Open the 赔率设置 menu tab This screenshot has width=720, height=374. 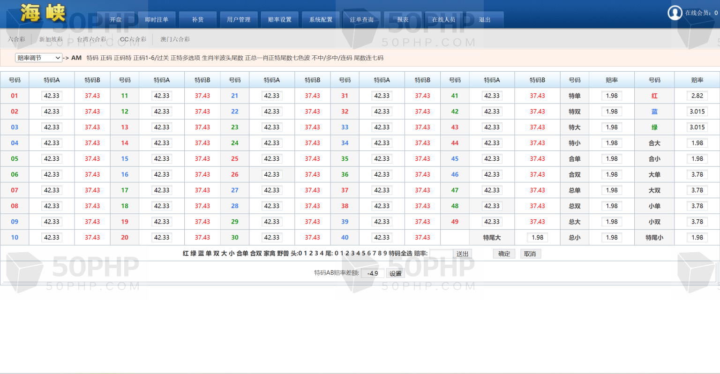click(x=279, y=20)
